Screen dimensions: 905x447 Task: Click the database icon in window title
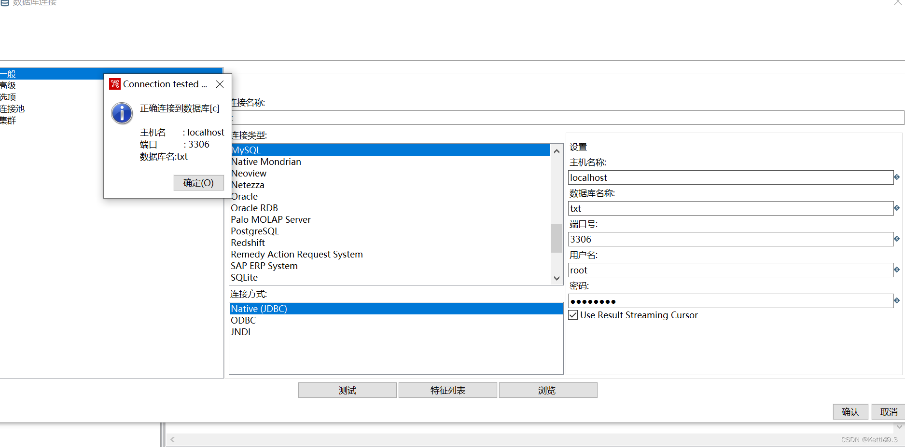coord(5,2)
